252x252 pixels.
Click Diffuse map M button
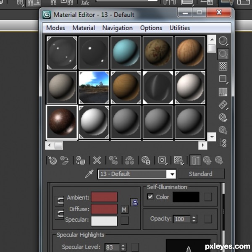124,210
